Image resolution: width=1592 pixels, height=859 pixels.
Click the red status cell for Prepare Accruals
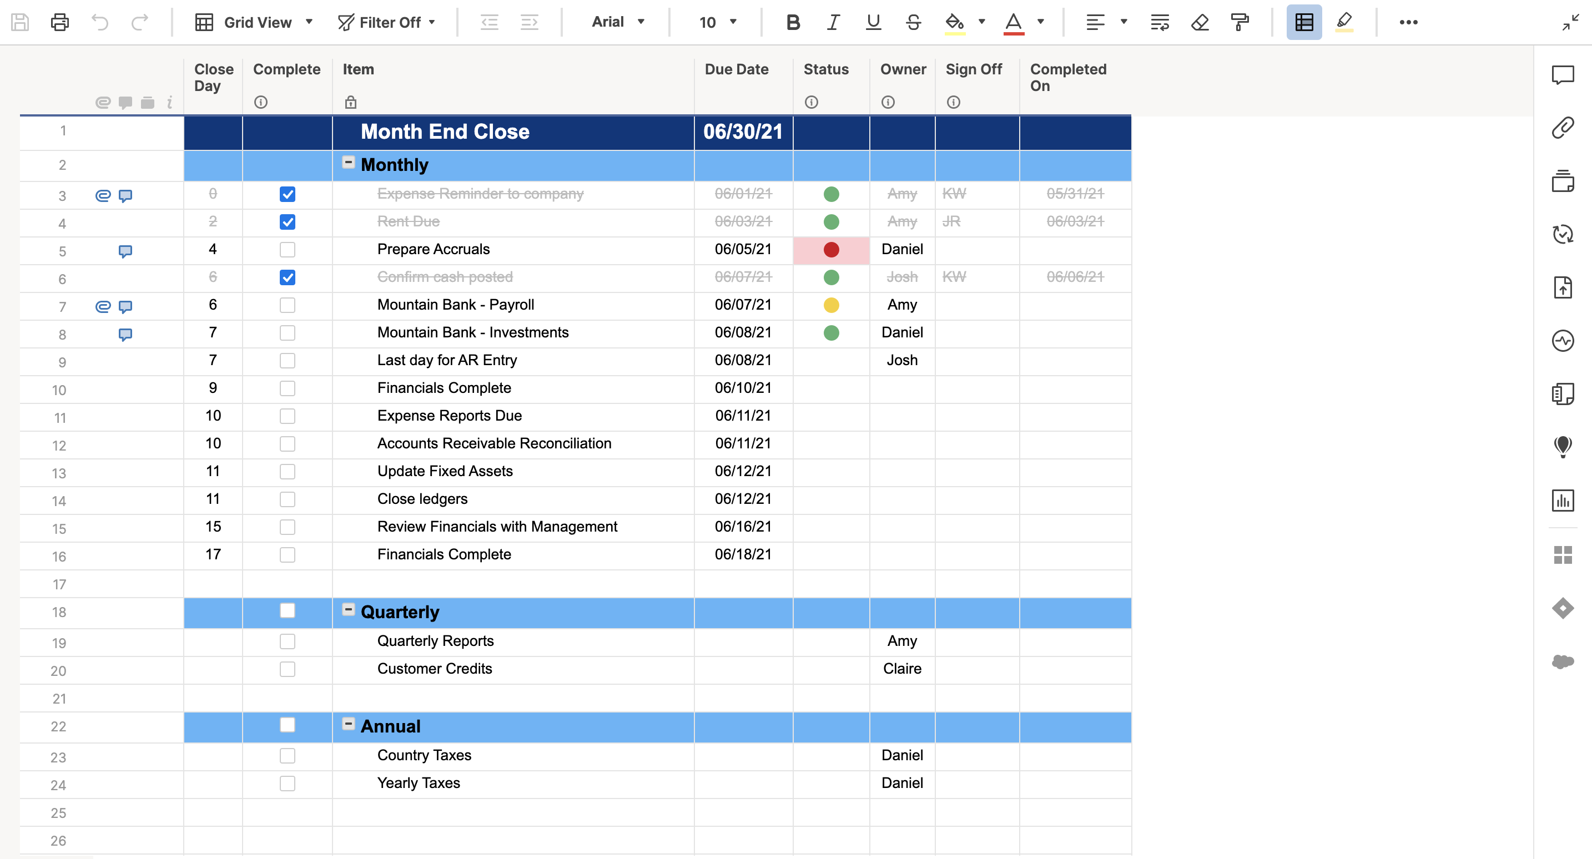(831, 250)
